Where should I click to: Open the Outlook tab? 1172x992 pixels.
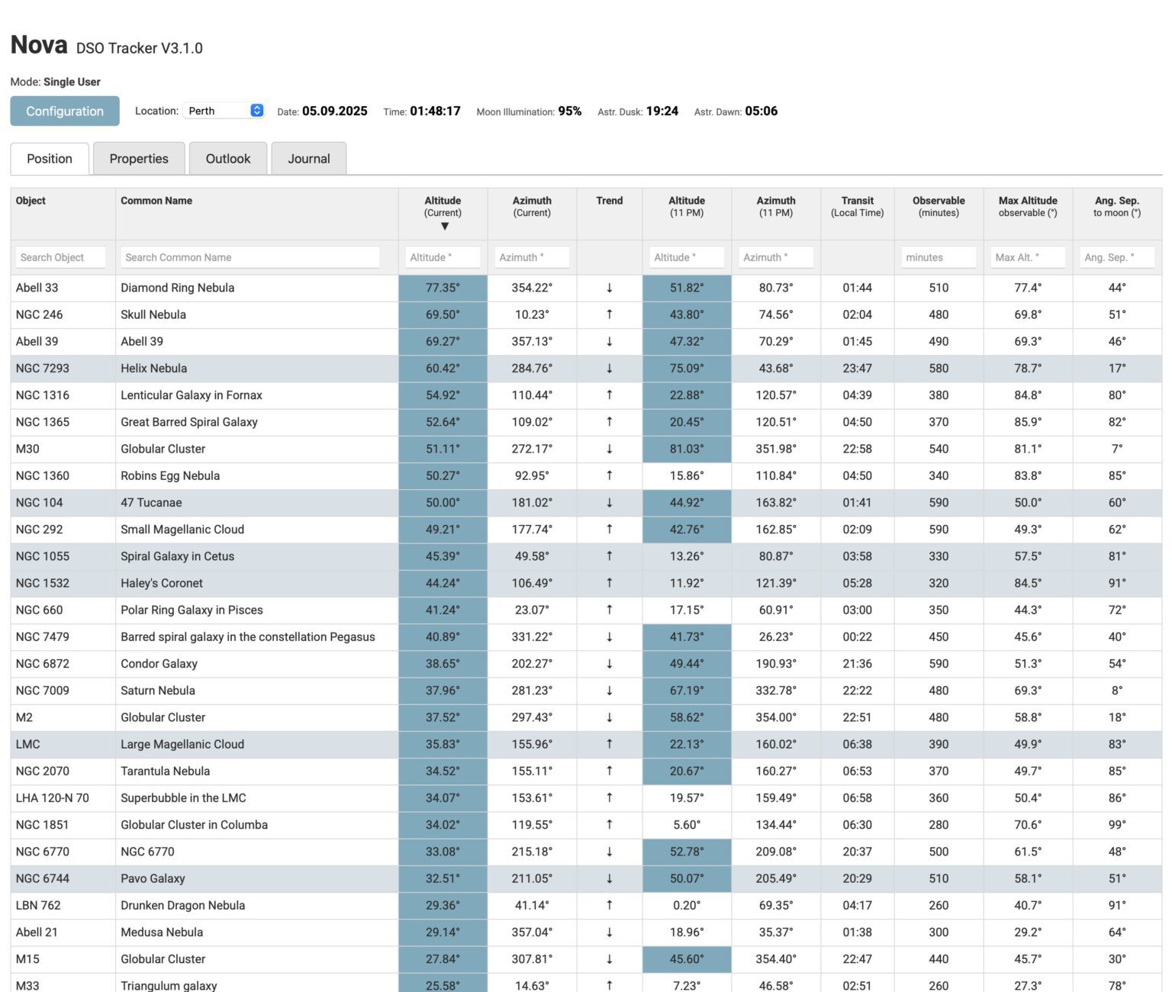[x=227, y=159]
